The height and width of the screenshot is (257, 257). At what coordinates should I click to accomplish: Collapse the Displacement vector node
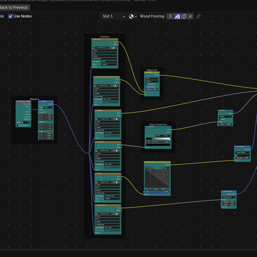point(223,191)
